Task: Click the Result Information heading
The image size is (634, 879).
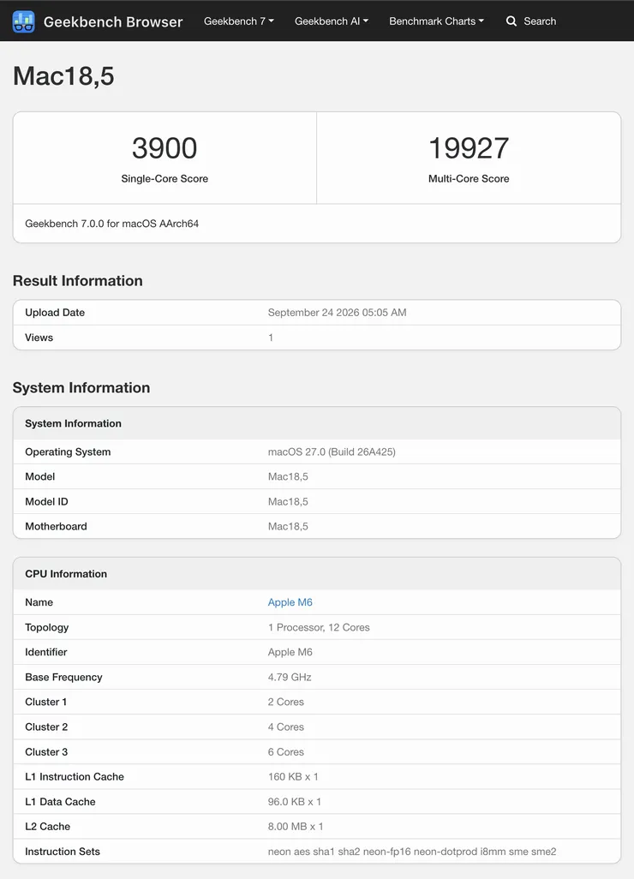Action: pyautogui.click(x=77, y=280)
